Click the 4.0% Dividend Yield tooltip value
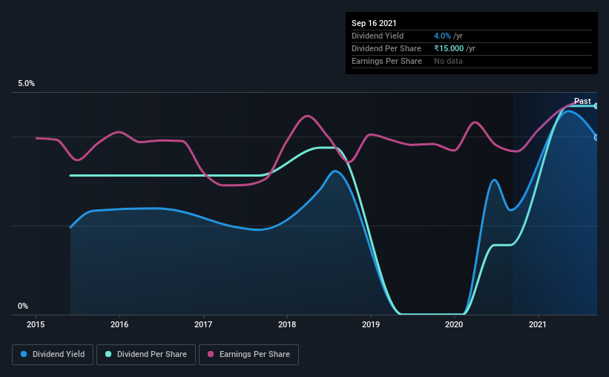 click(x=442, y=36)
